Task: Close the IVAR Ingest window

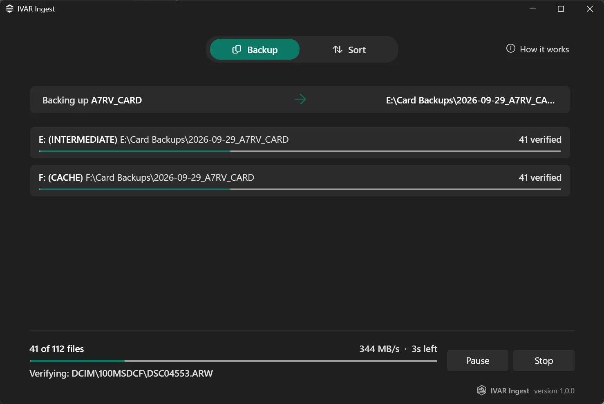Action: (589, 9)
